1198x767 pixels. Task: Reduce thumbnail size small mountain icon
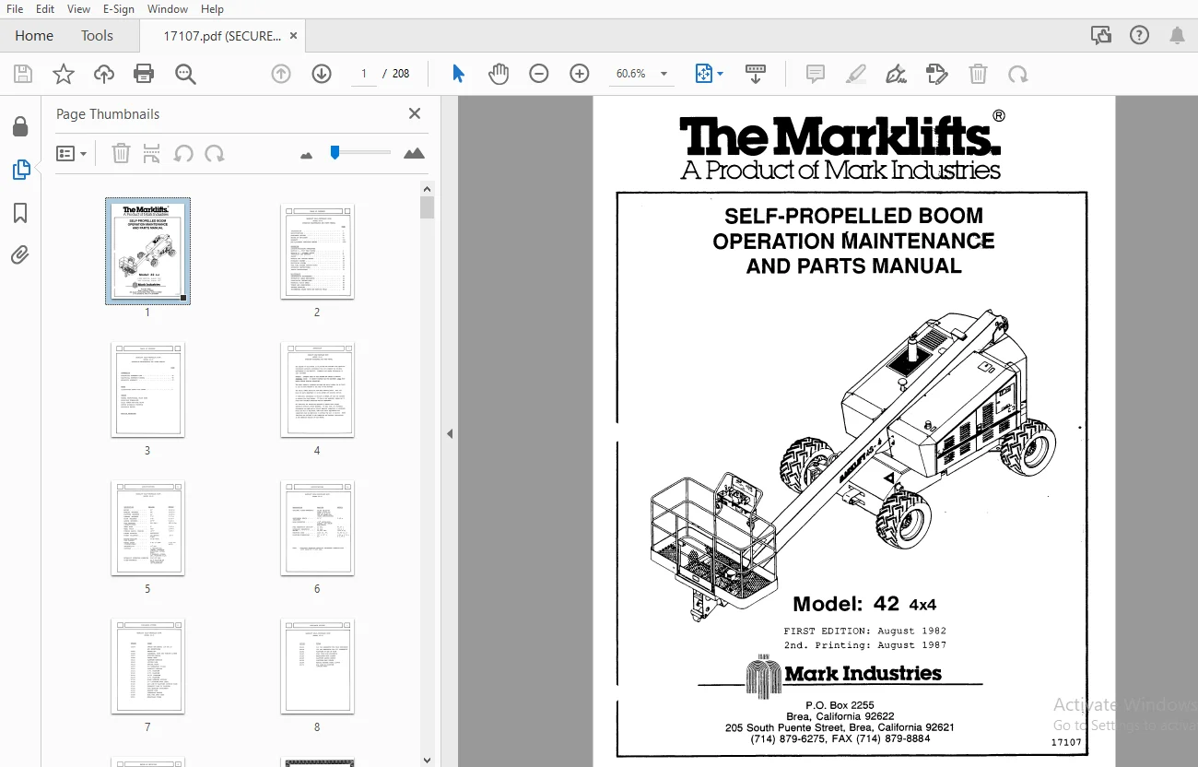click(x=307, y=155)
